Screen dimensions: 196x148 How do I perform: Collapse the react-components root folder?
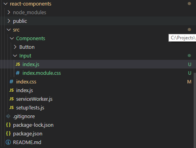click(6, 4)
